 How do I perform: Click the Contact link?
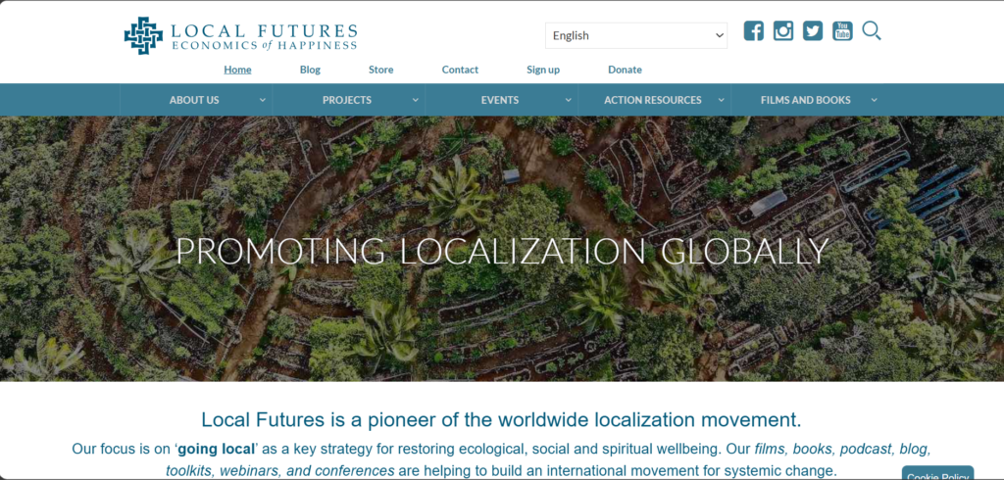click(x=460, y=70)
